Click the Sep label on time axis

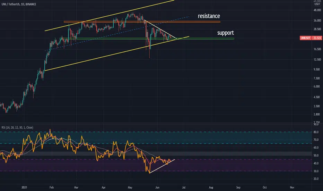tap(238, 188)
